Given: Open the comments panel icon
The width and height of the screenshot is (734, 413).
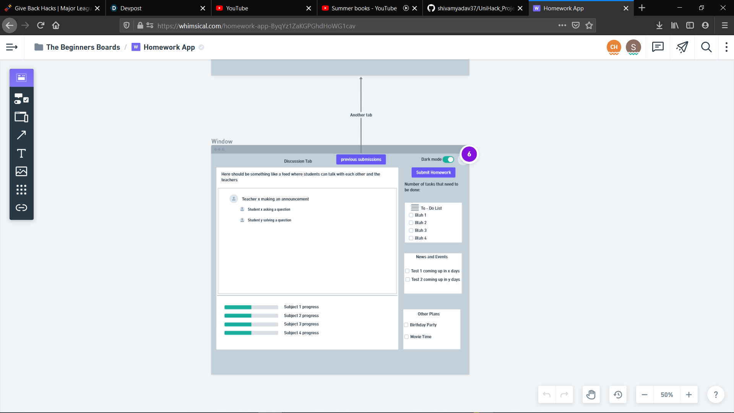Looking at the screenshot, I should [658, 47].
